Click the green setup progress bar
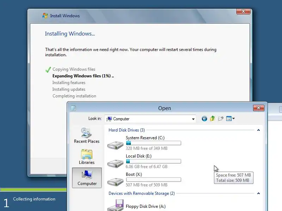282x211 pixels. (x=33, y=190)
